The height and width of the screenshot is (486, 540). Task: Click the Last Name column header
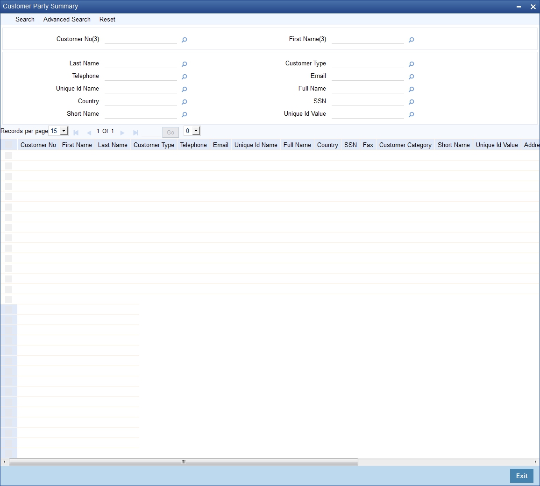(x=113, y=145)
